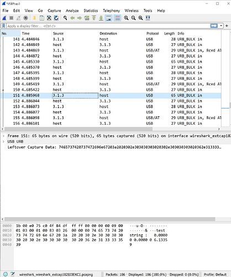Toggle packet list colorization
The image size is (231, 277).
[117, 18]
